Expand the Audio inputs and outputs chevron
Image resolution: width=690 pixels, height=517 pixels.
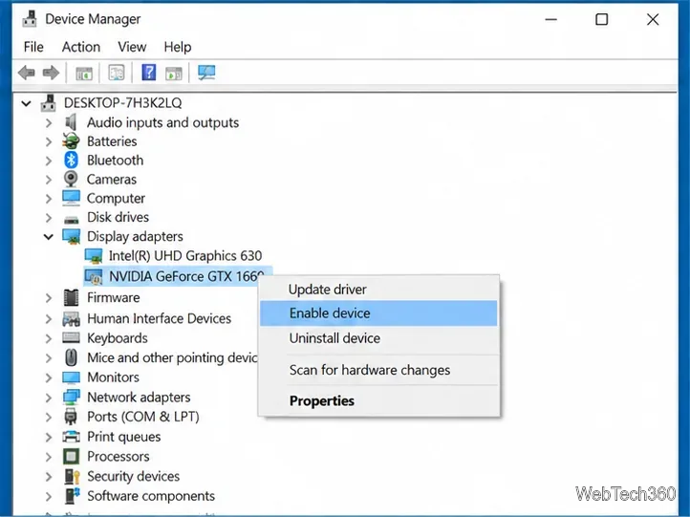click(49, 122)
